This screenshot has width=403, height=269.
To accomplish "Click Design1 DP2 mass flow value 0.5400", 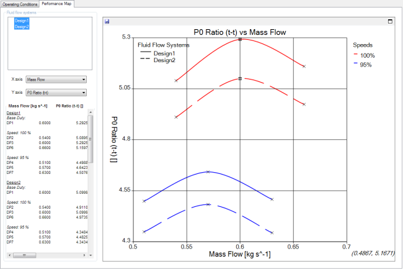I will (45, 138).
